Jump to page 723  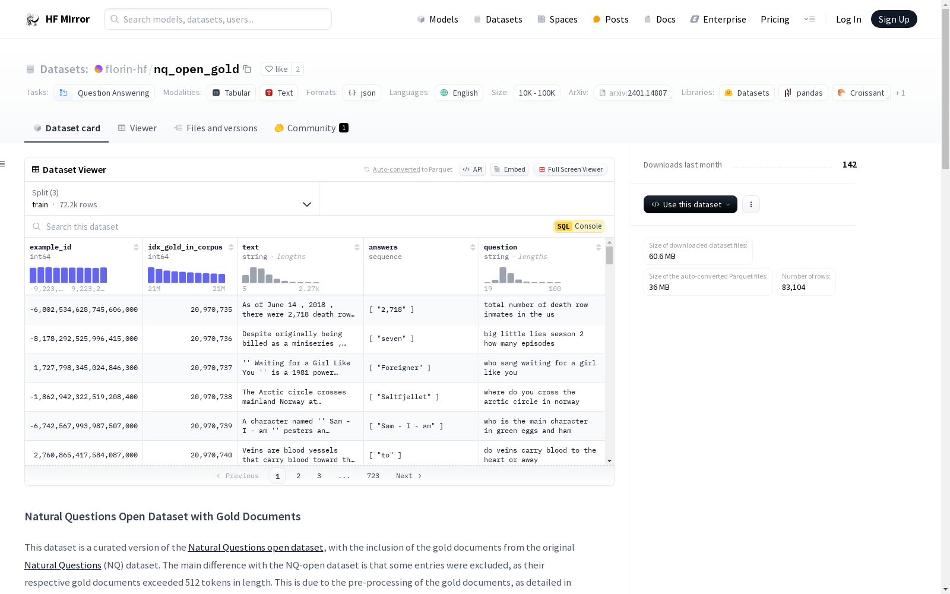[373, 476]
